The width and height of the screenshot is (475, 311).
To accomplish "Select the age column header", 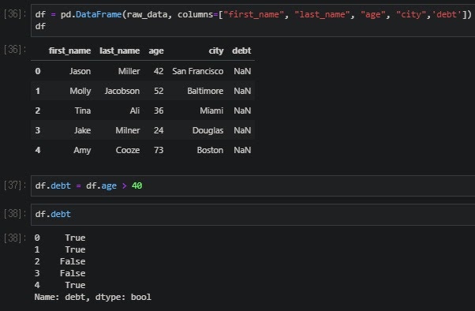I will point(156,51).
